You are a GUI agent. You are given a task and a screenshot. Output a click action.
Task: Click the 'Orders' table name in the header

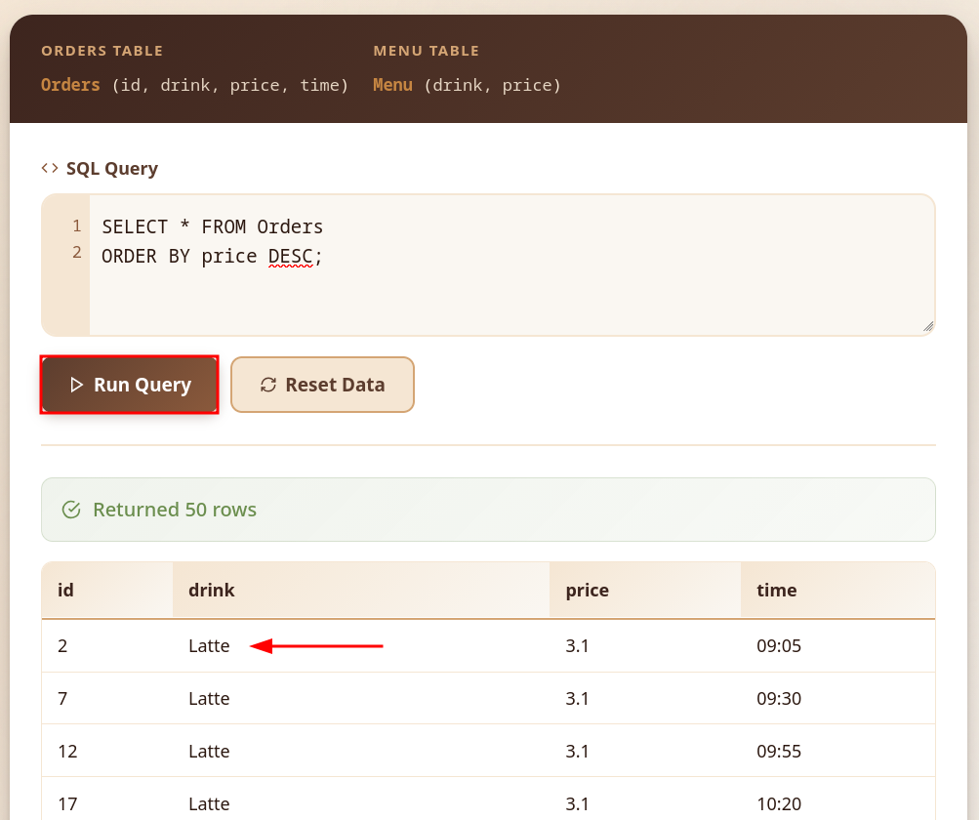pos(70,85)
